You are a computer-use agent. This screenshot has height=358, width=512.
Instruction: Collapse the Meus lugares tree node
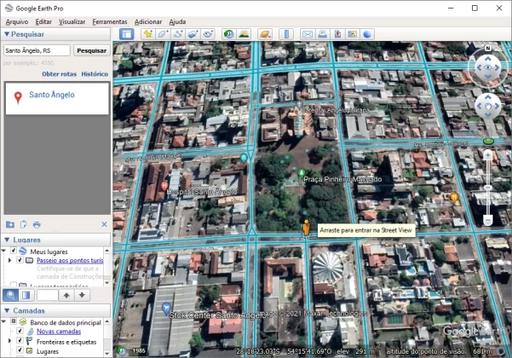coord(4,251)
